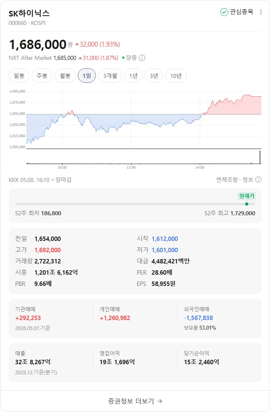
Task: Switch chart to 3개월 period
Action: pyautogui.click(x=110, y=75)
